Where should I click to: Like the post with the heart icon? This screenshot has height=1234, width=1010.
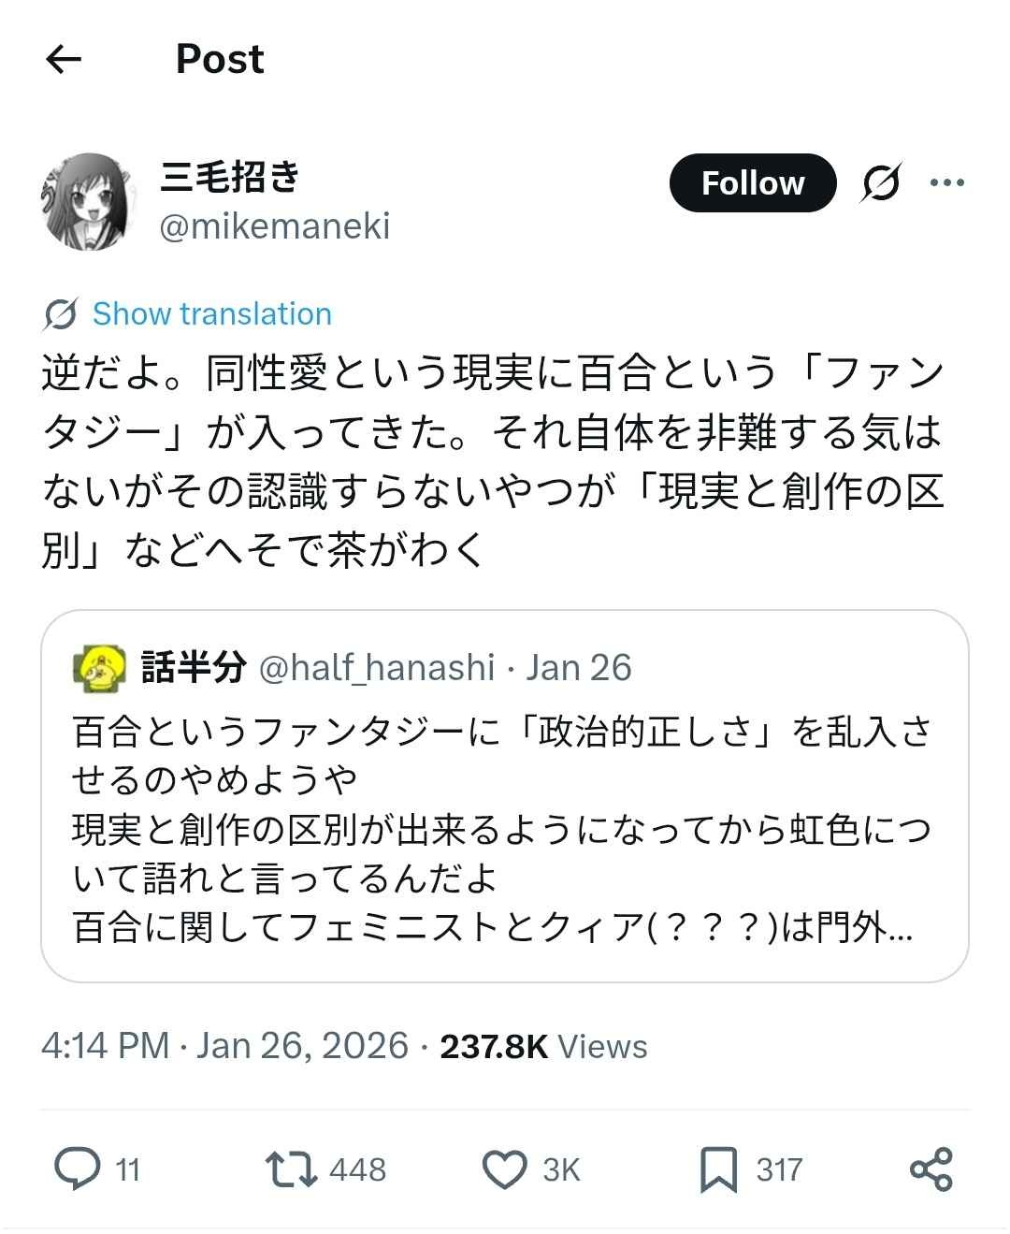[x=505, y=1169]
